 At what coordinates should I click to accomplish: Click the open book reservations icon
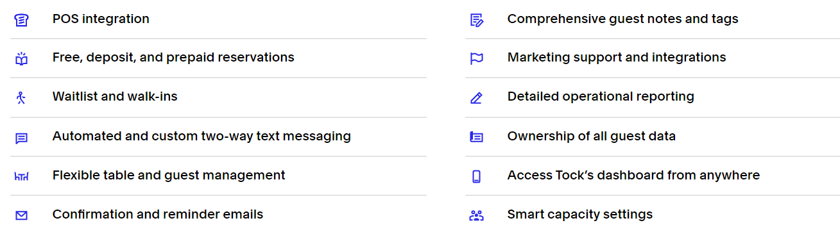[21, 59]
